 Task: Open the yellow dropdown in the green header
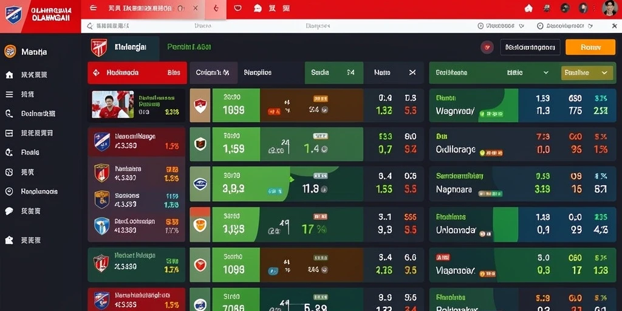(x=587, y=73)
